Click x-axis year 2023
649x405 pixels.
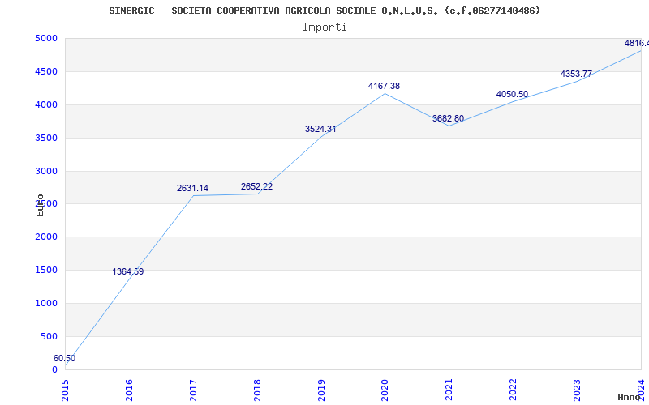pyautogui.click(x=577, y=390)
